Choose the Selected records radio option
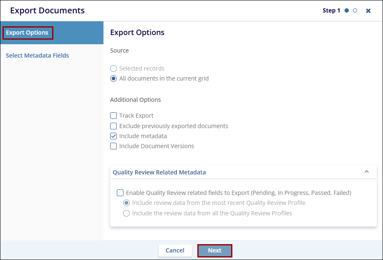This screenshot has width=383, height=260. 113,68
